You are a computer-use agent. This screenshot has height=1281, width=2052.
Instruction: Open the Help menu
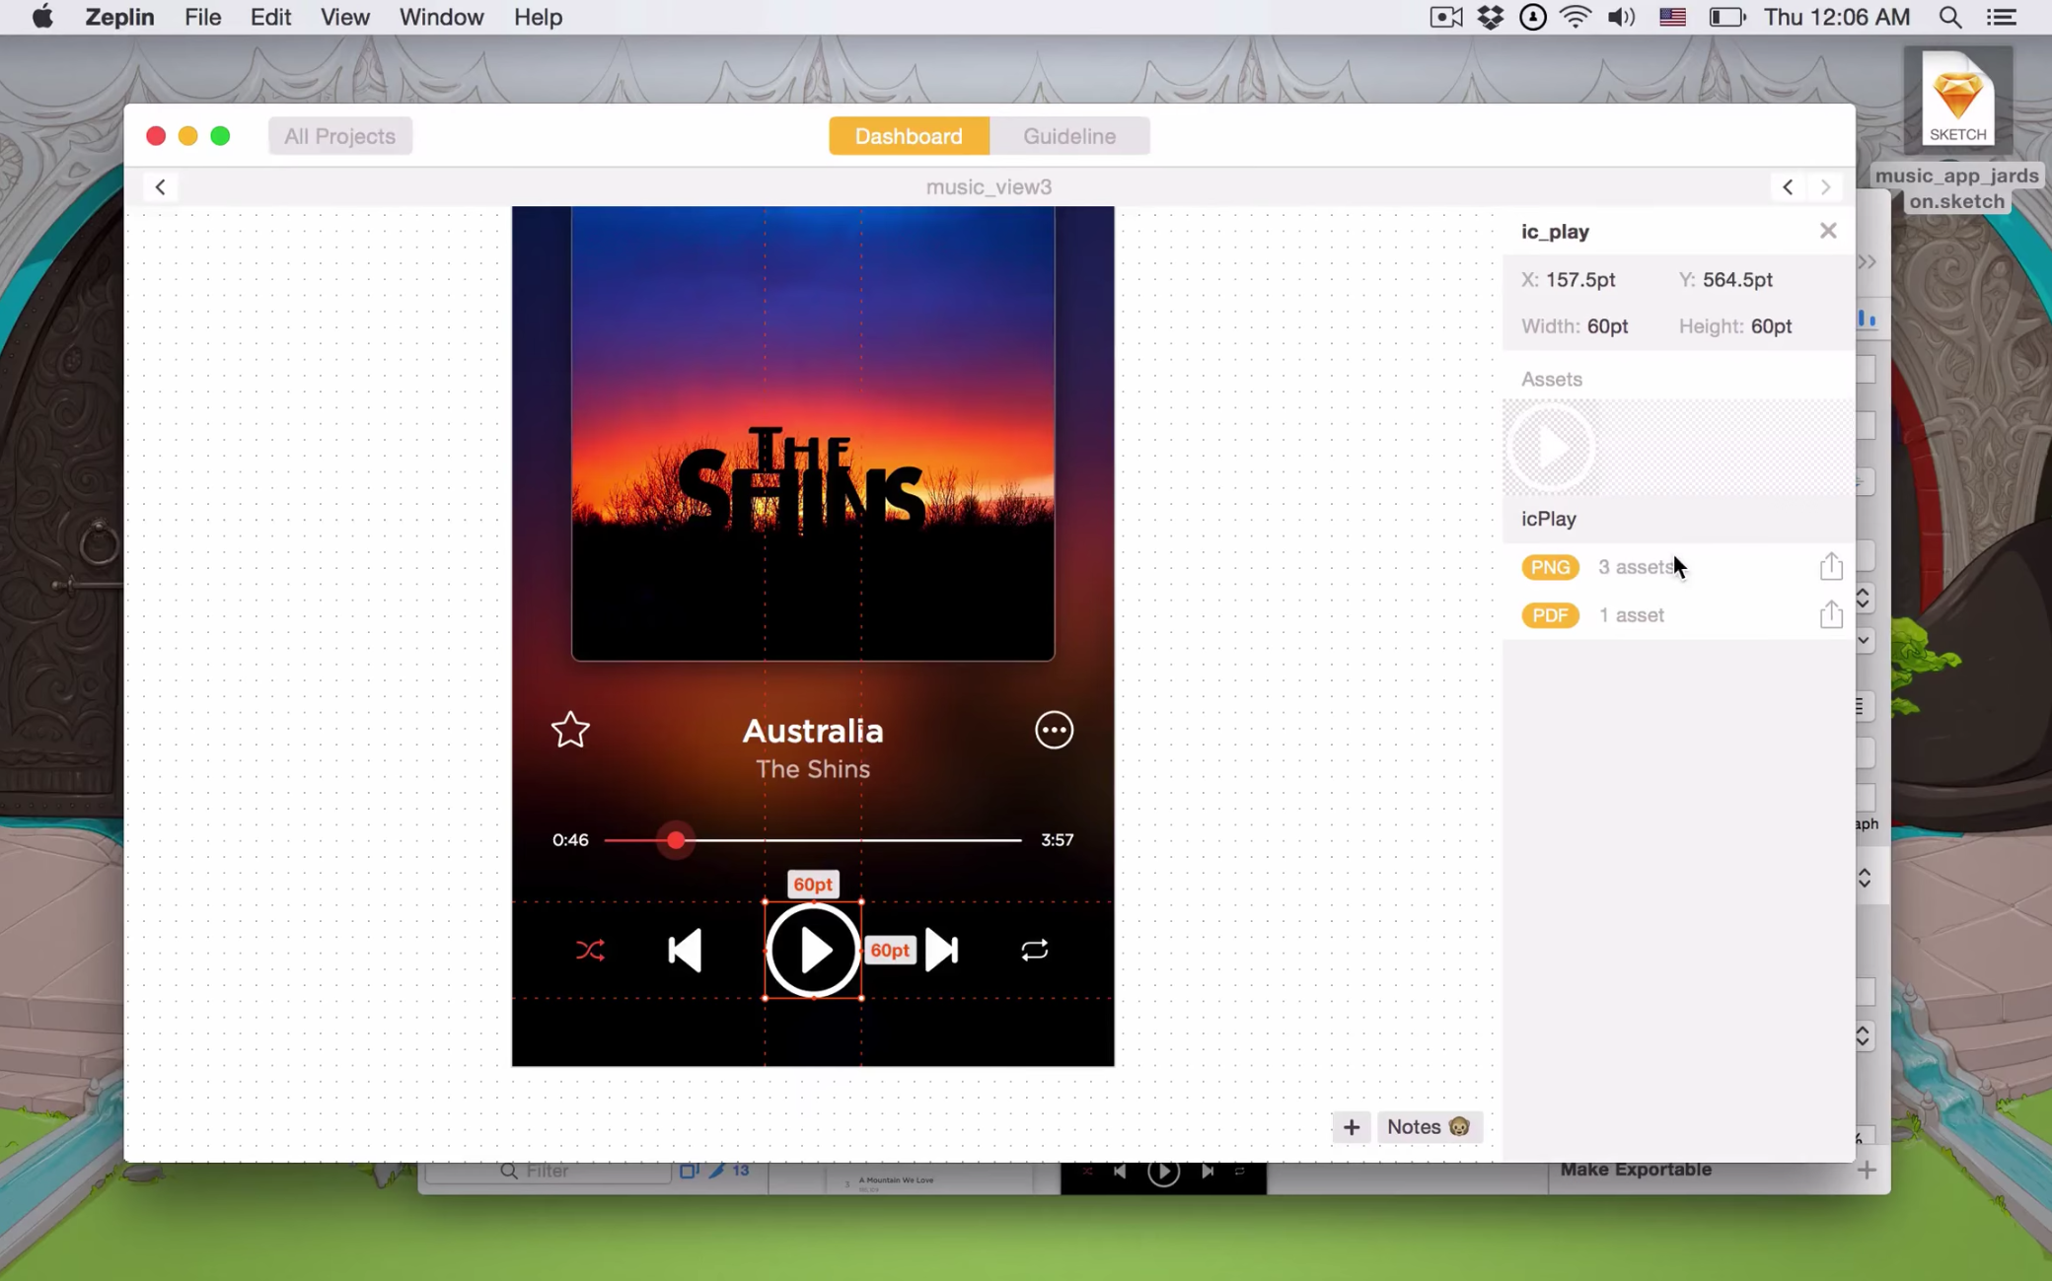[538, 17]
